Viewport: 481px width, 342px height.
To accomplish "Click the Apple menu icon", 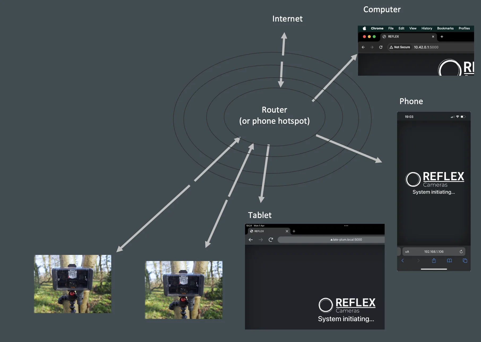I will tap(364, 28).
